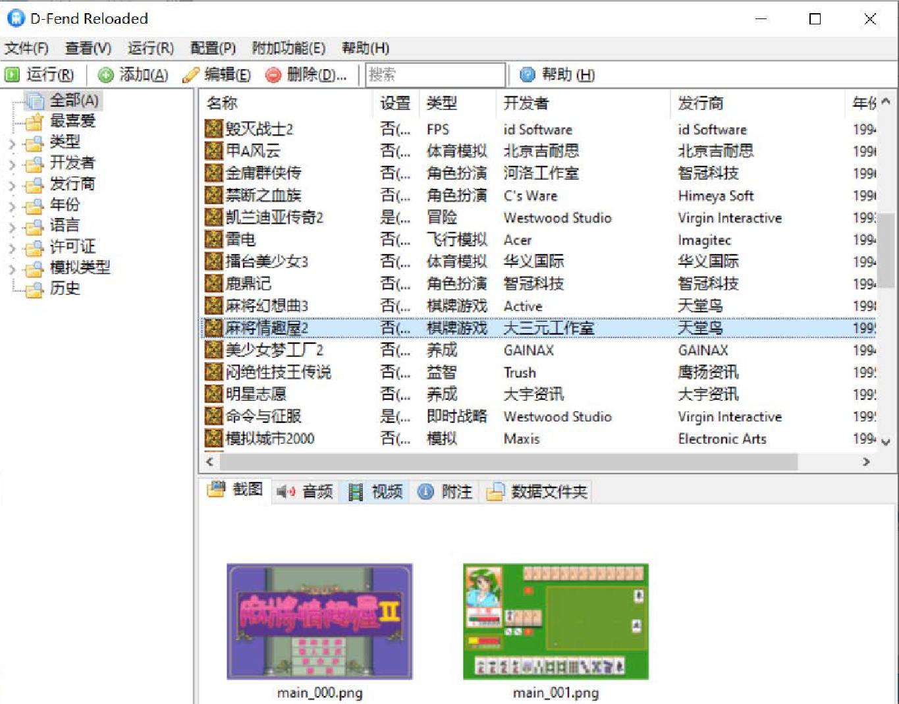The height and width of the screenshot is (704, 899).
Task: Click the game icon beside 金庸群侠传
Action: coord(213,173)
